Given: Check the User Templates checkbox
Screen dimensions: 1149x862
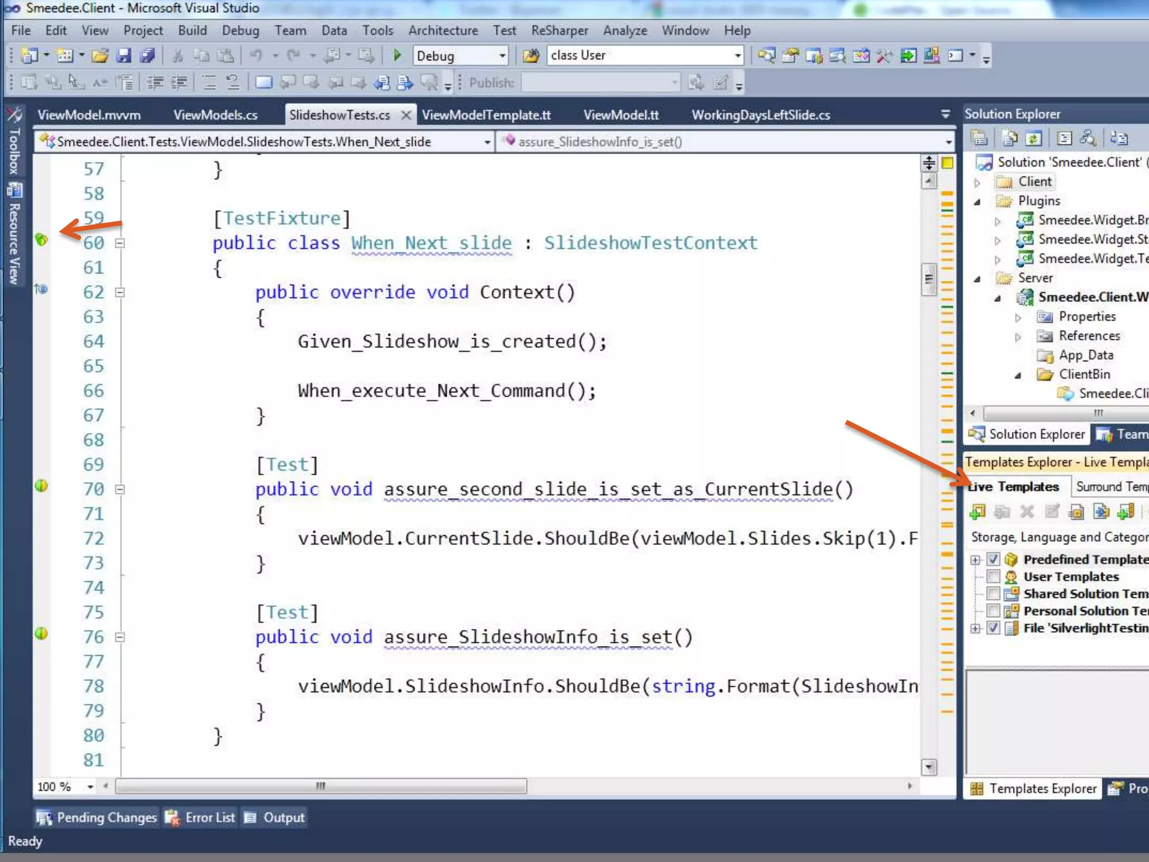Looking at the screenshot, I should tap(993, 576).
